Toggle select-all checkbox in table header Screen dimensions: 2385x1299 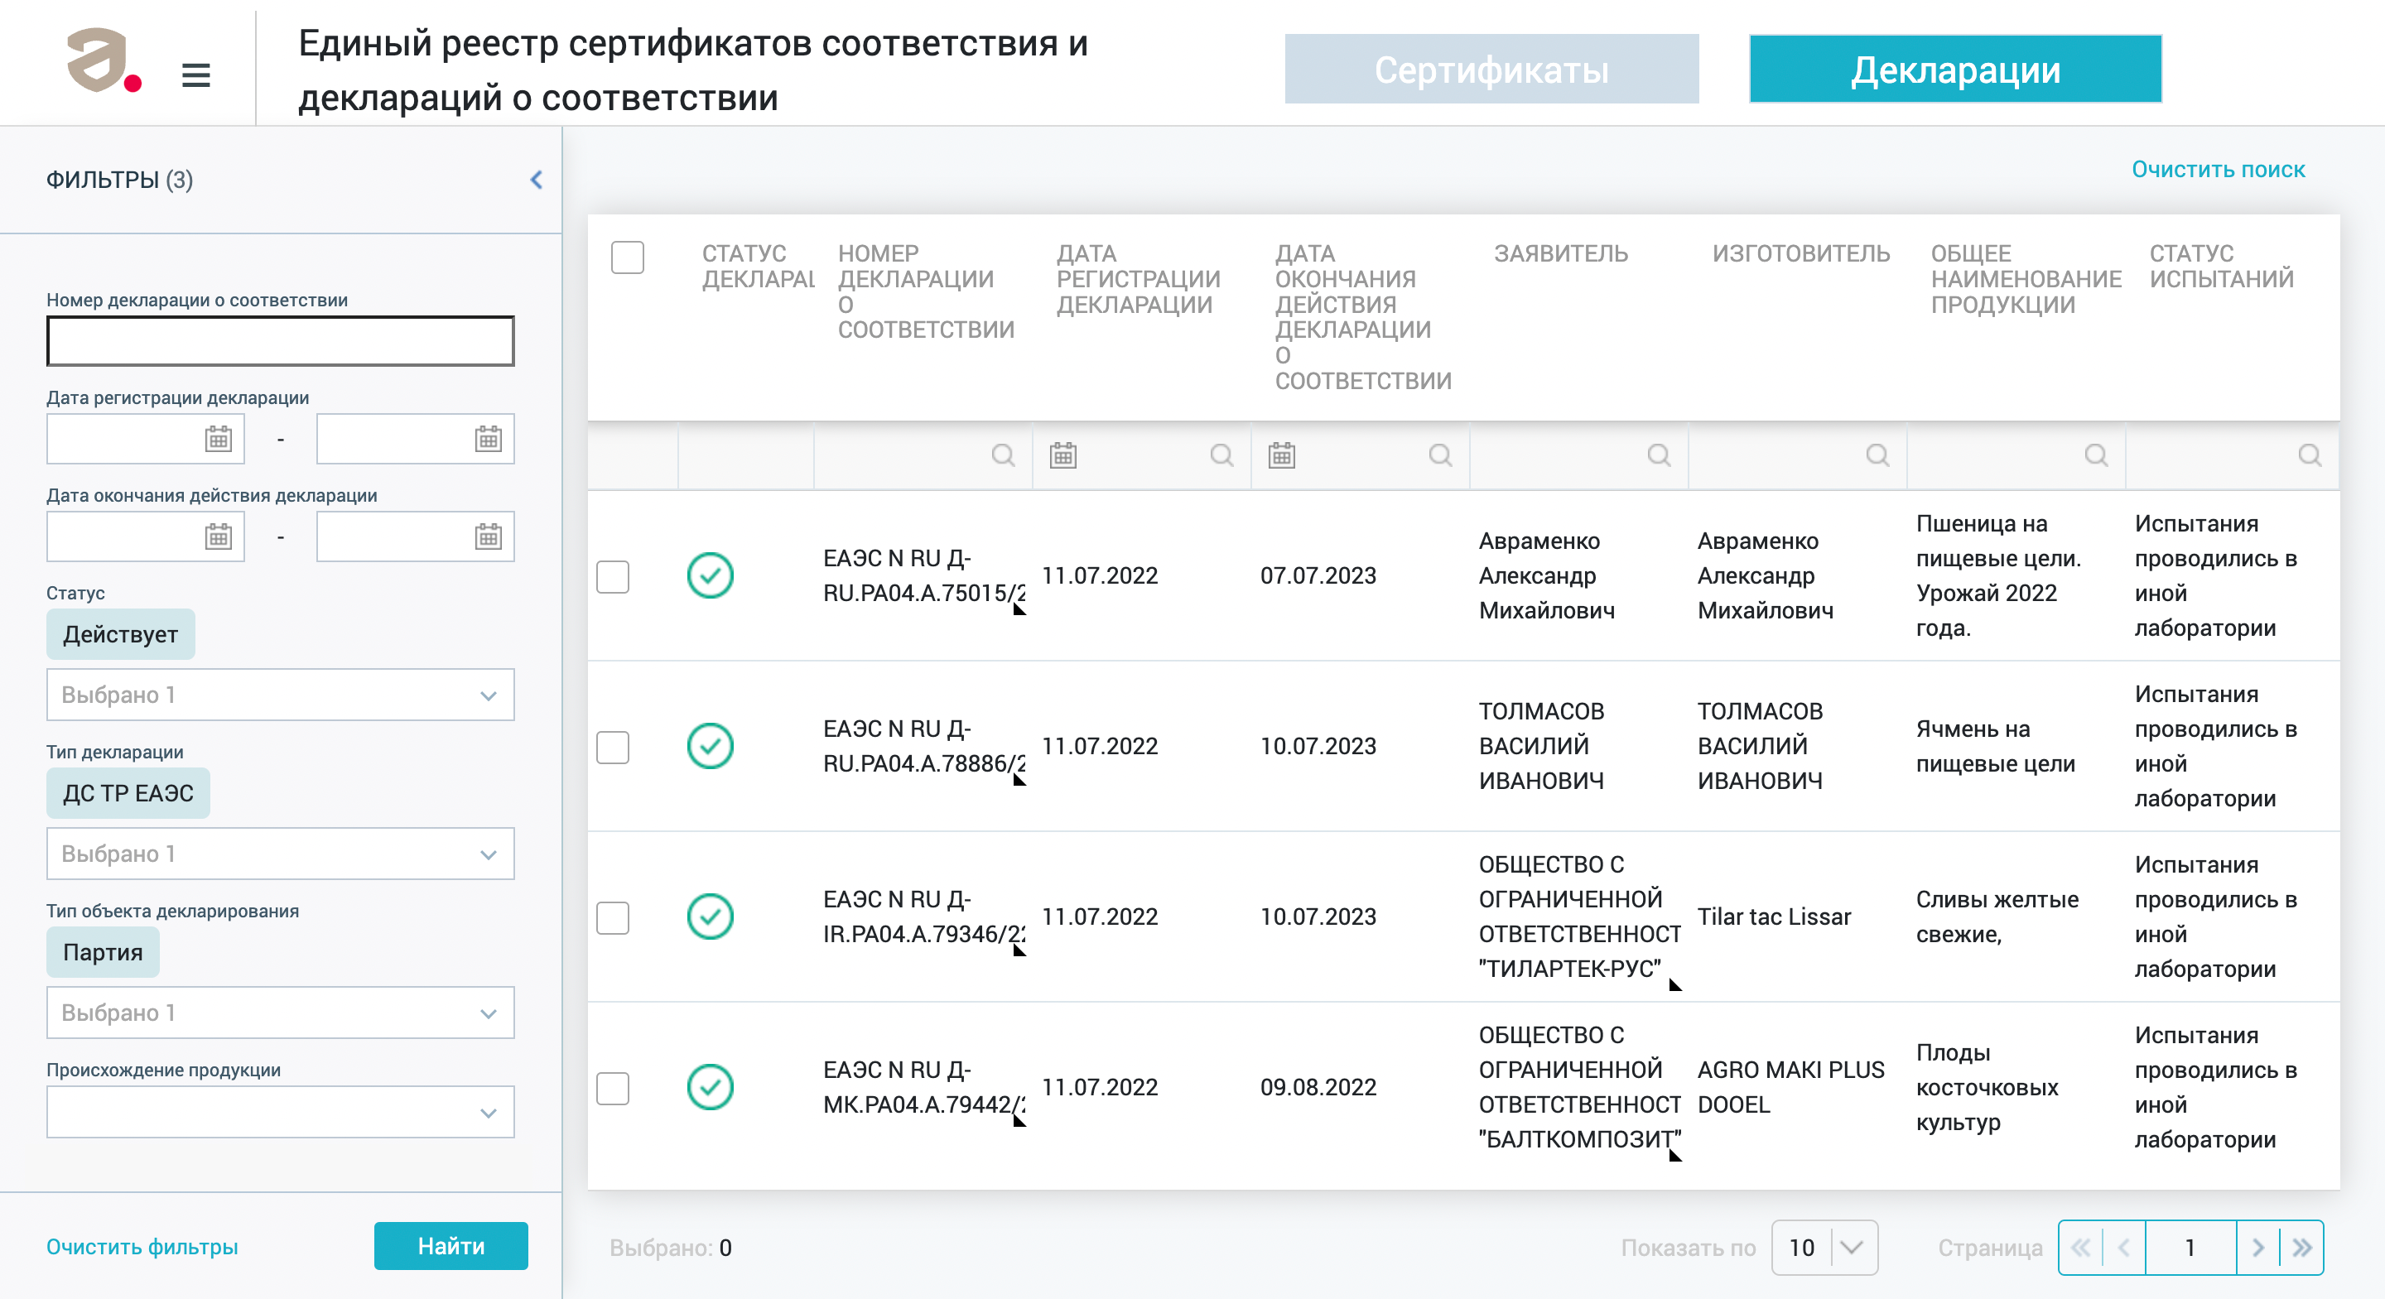click(x=627, y=257)
